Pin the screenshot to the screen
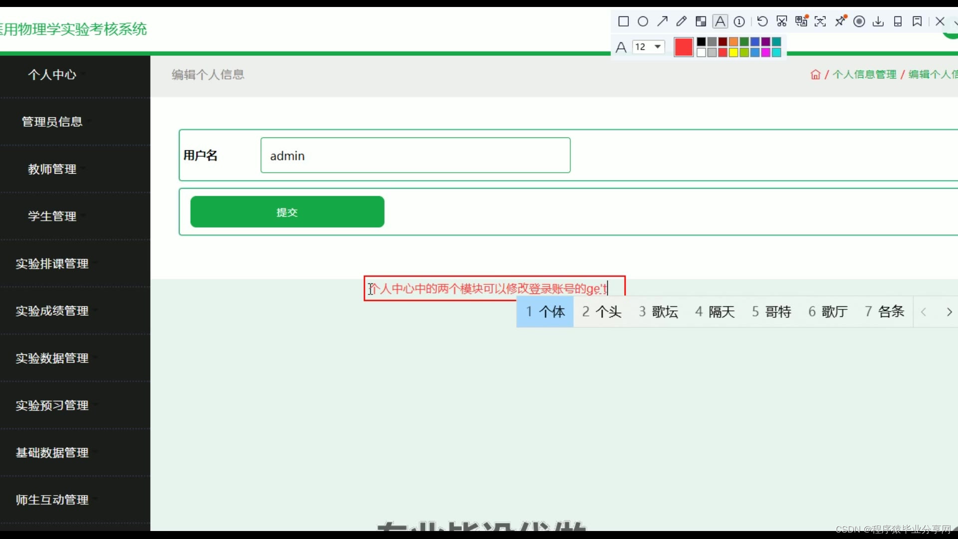Screen dimensions: 958x539 pyautogui.click(x=840, y=21)
